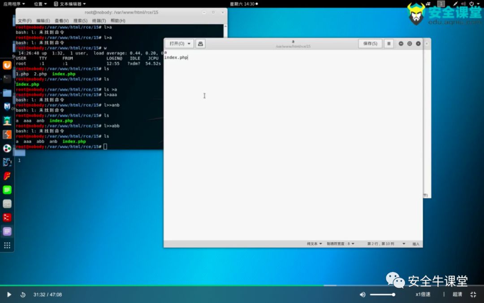The height and width of the screenshot is (303, 484).
Task: Open the Firefox icon in the dock
Action: (7, 65)
